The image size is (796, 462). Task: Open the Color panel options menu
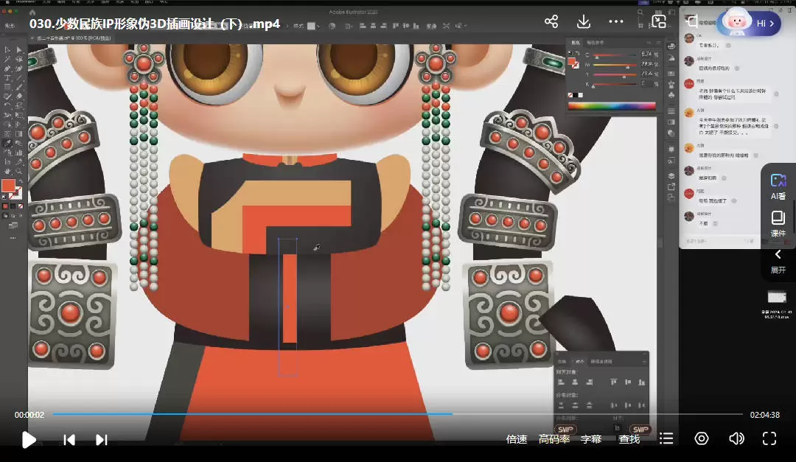(x=658, y=43)
